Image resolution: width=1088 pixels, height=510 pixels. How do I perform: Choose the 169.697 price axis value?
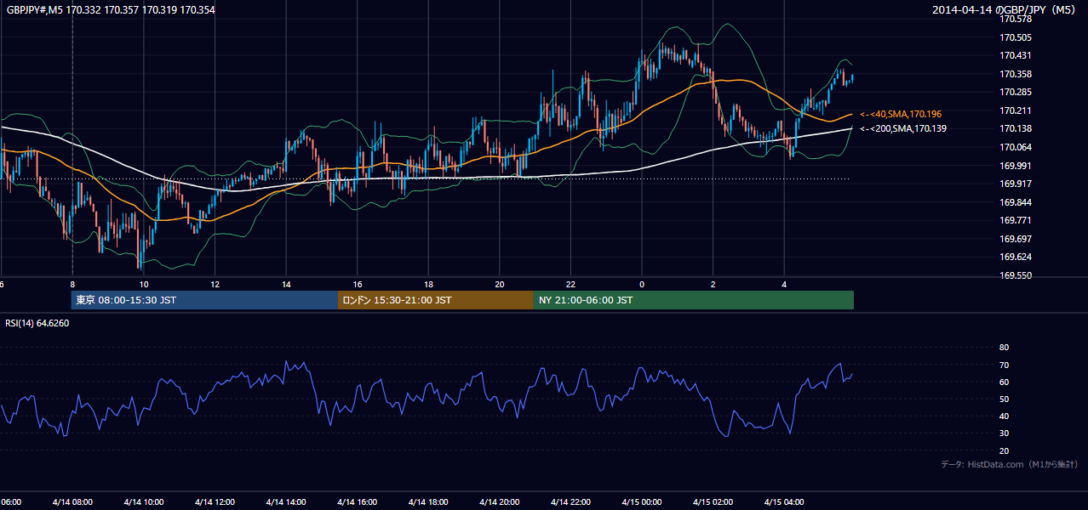pyautogui.click(x=1016, y=239)
